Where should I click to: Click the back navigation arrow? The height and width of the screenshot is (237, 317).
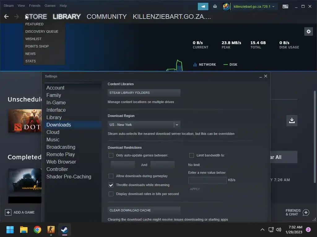click(6, 17)
